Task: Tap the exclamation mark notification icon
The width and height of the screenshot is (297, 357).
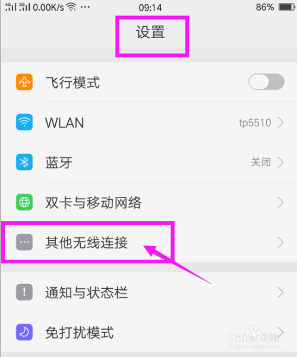Action: pos(24,292)
